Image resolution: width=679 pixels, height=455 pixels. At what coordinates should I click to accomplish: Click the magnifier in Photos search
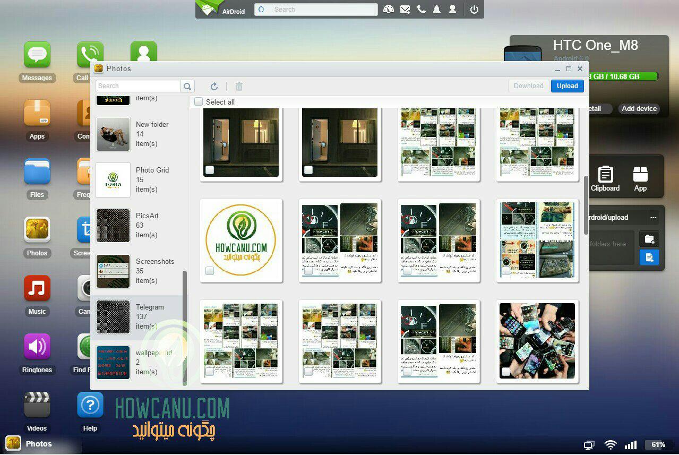[187, 86]
